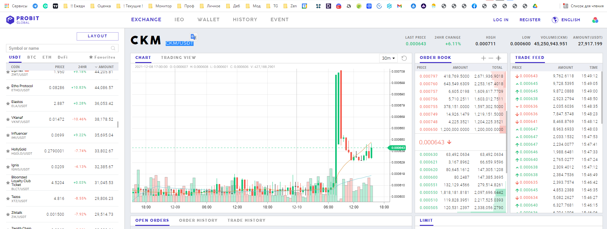Favorite the Elastos star

pyautogui.click(x=8, y=104)
